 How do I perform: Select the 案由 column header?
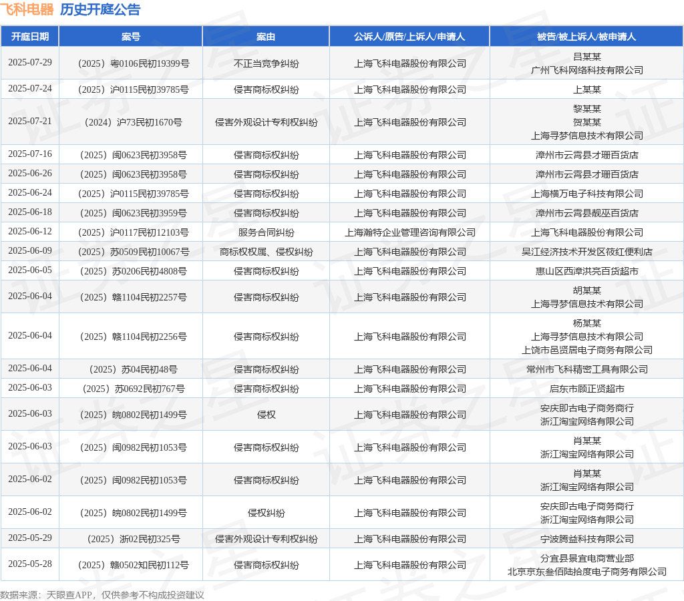click(x=266, y=37)
